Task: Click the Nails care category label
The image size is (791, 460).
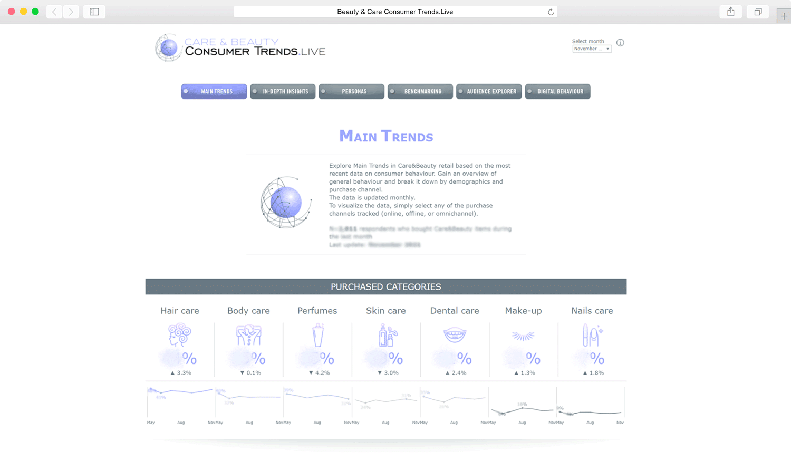Action: coord(592,311)
